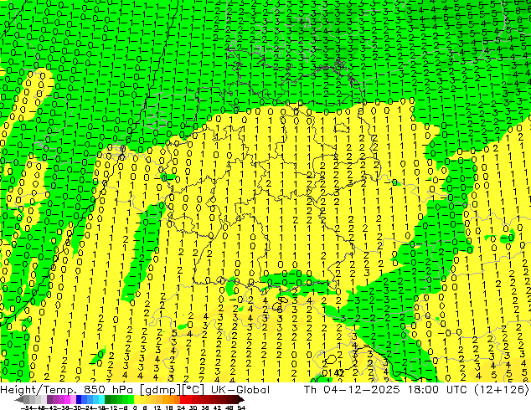
Task: Click the '[gdmp]' unit label
Action: pyautogui.click(x=162, y=389)
